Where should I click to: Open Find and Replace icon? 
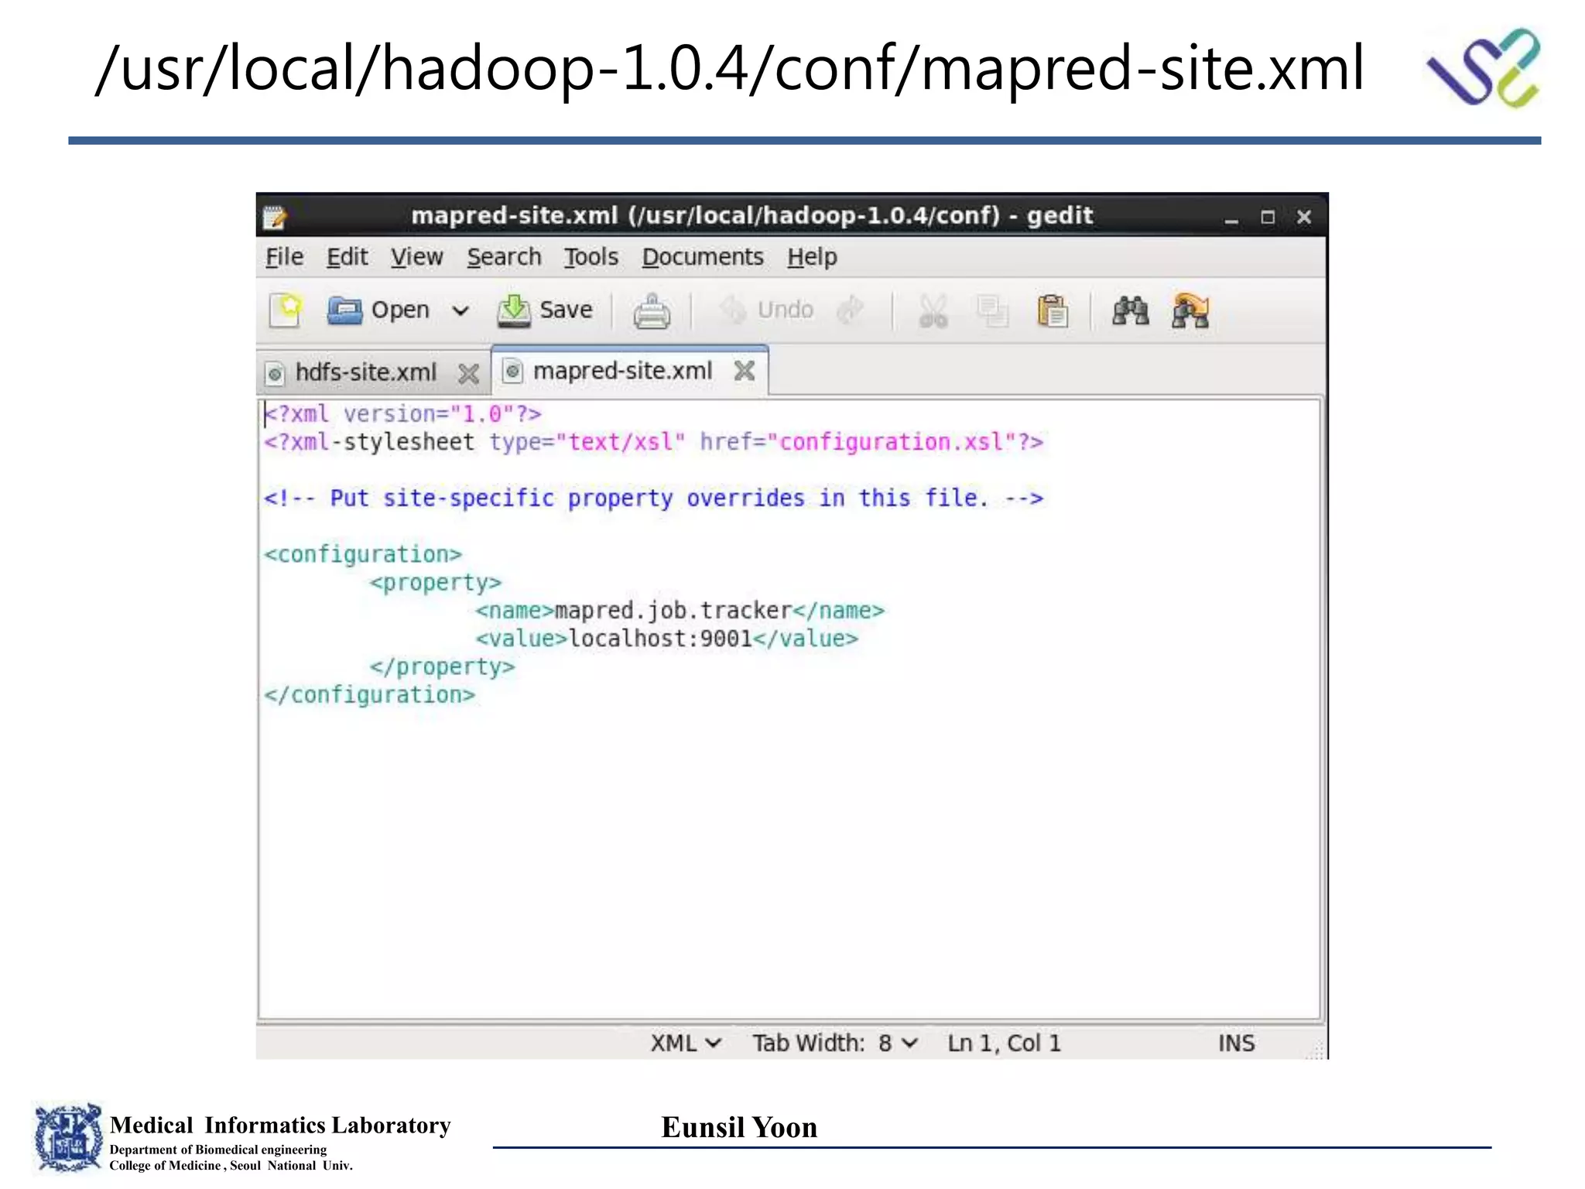coord(1190,310)
